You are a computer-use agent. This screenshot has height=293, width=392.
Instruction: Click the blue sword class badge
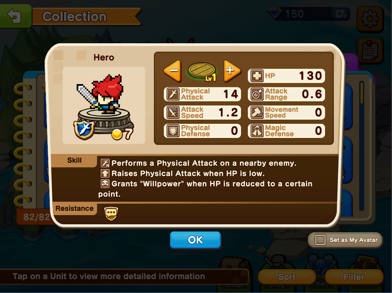coord(84,129)
